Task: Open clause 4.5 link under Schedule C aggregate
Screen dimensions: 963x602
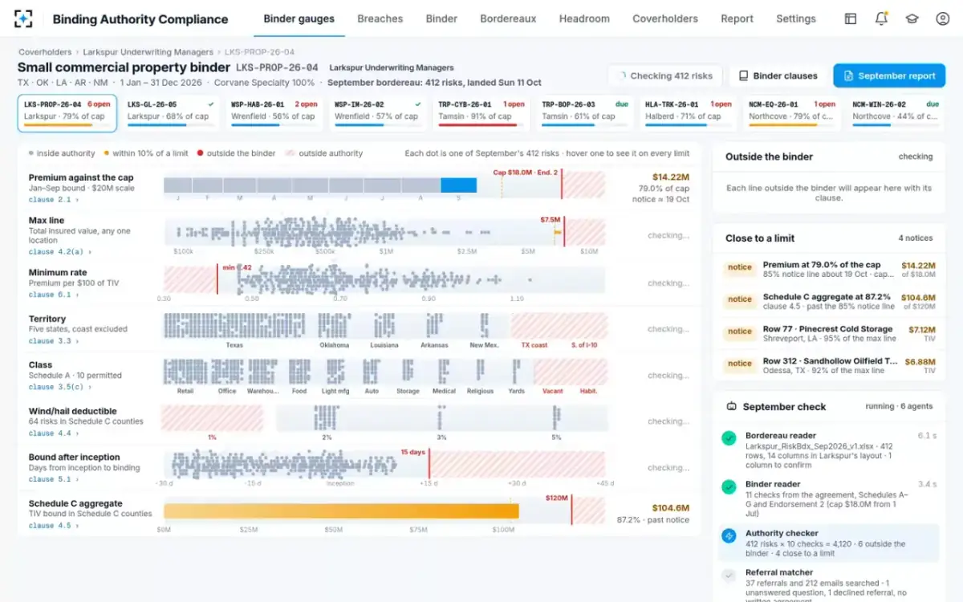Action: point(53,526)
